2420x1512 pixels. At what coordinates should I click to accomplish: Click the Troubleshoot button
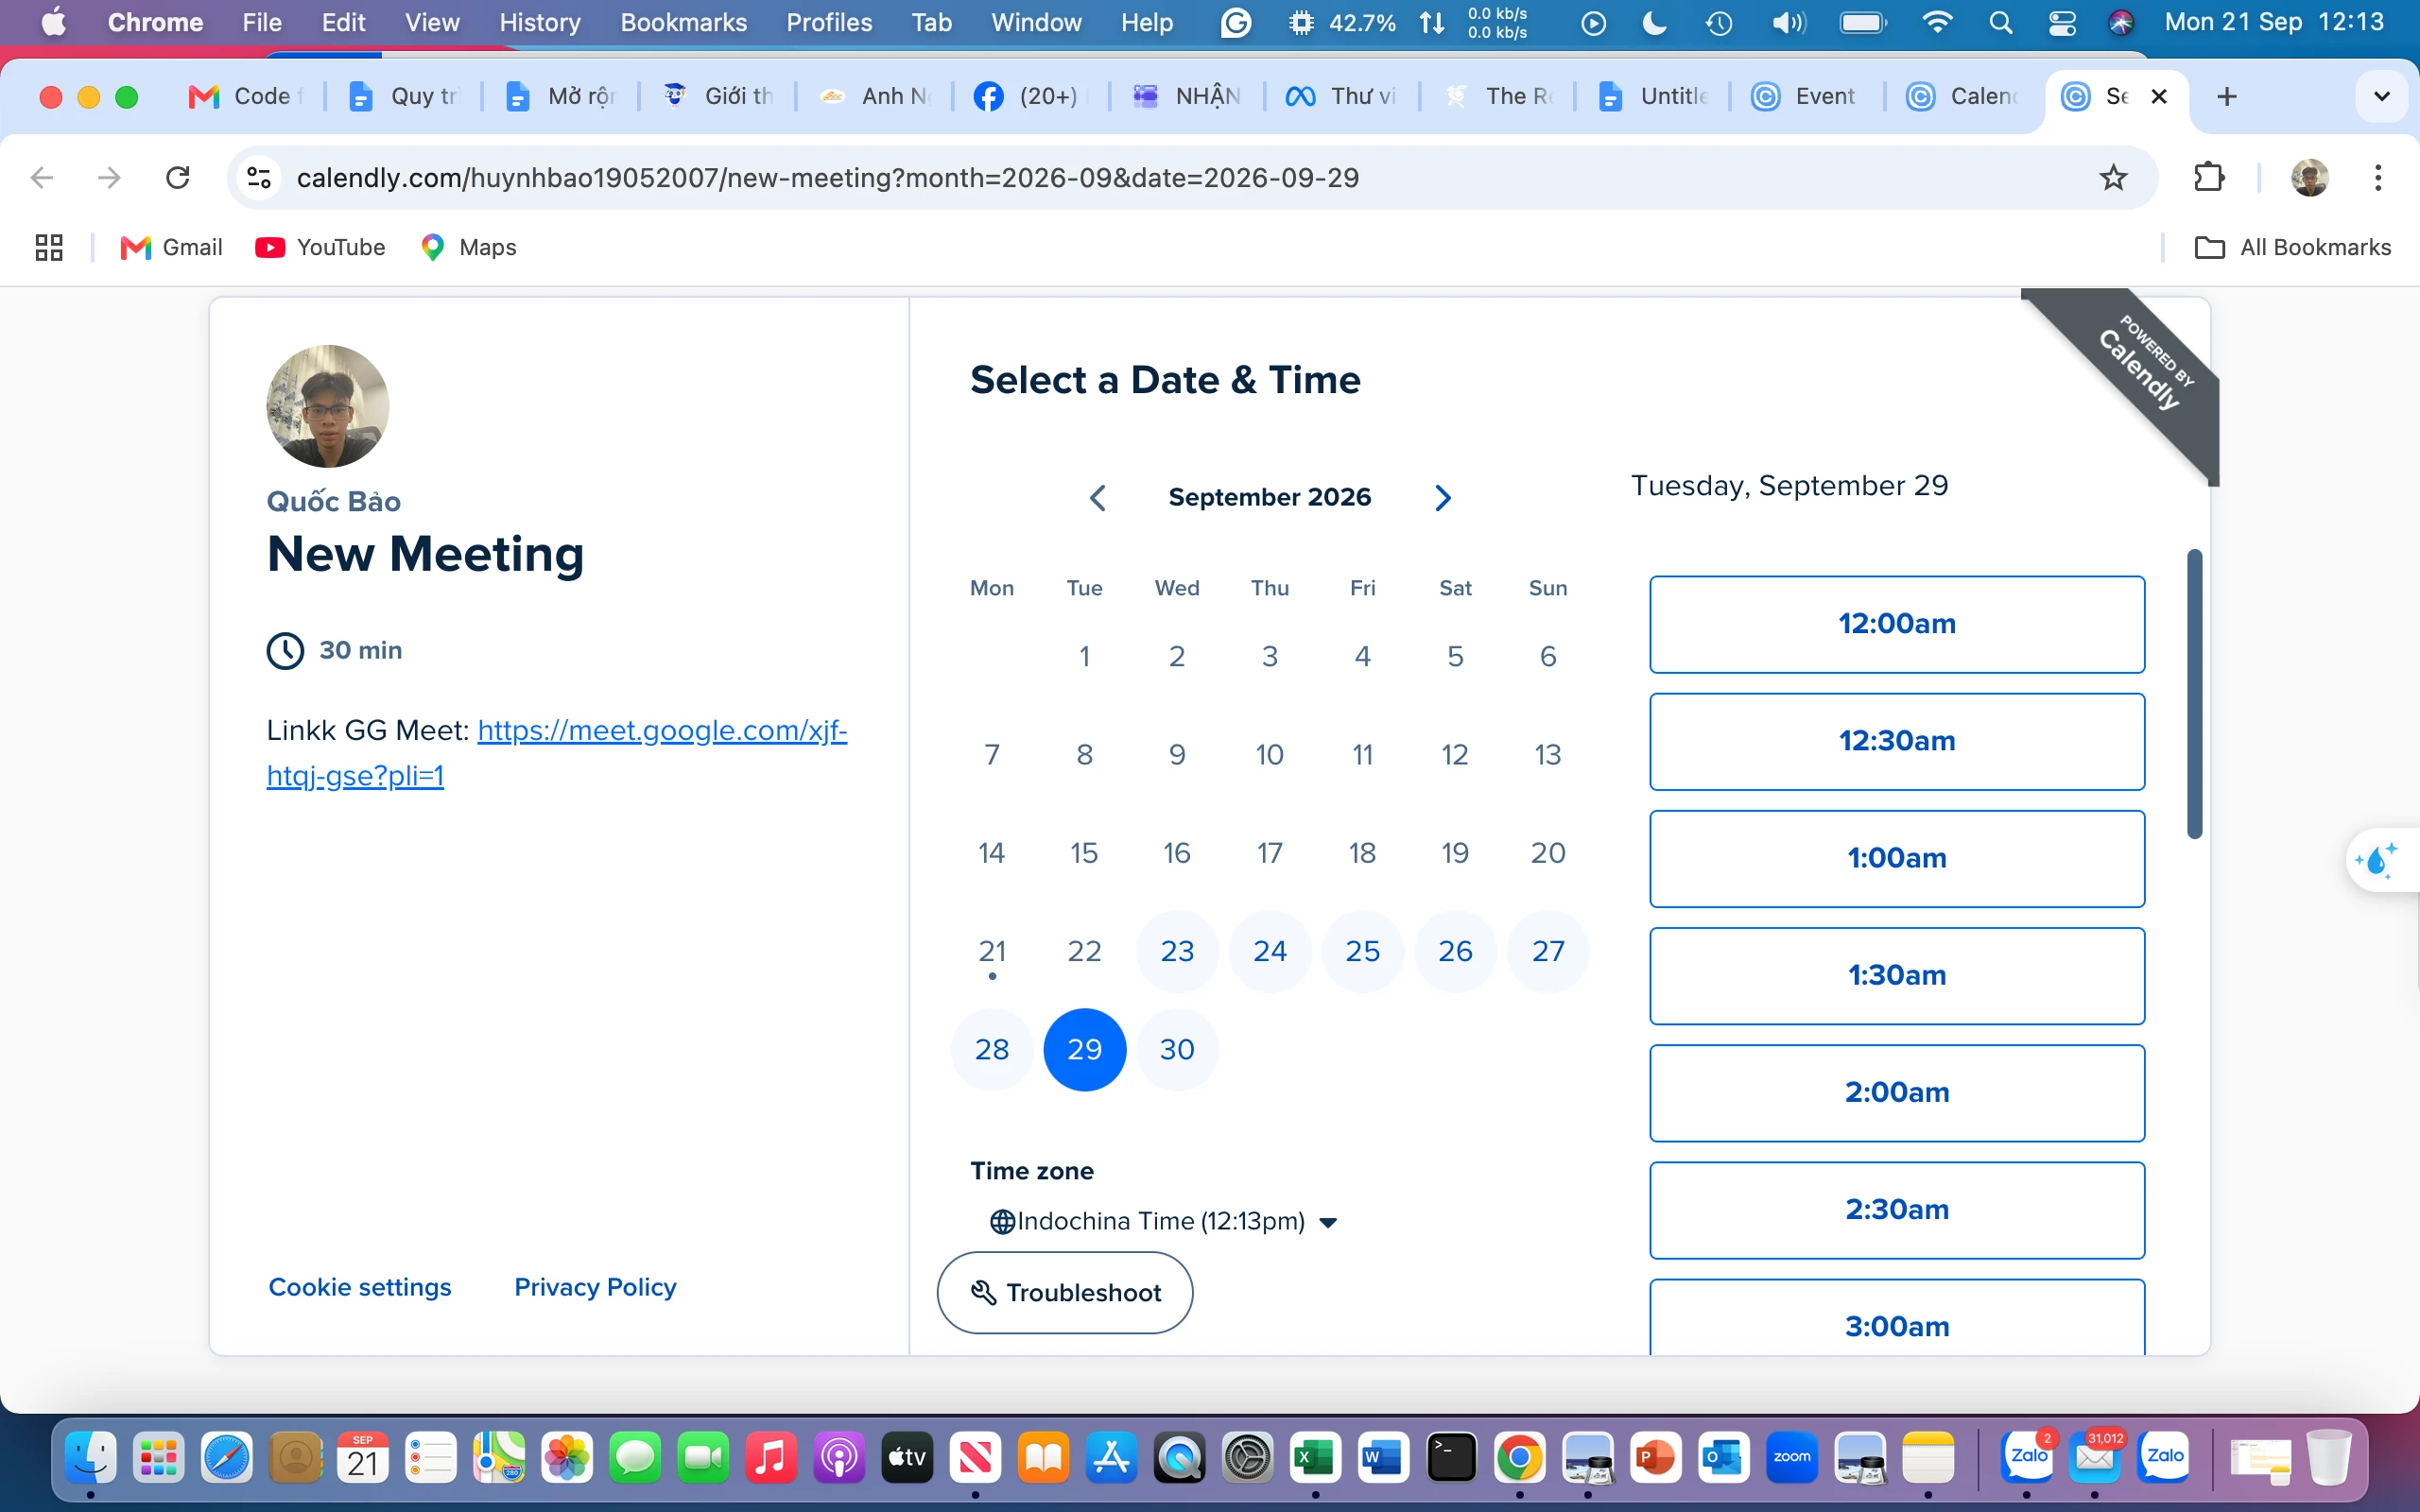coord(1064,1292)
